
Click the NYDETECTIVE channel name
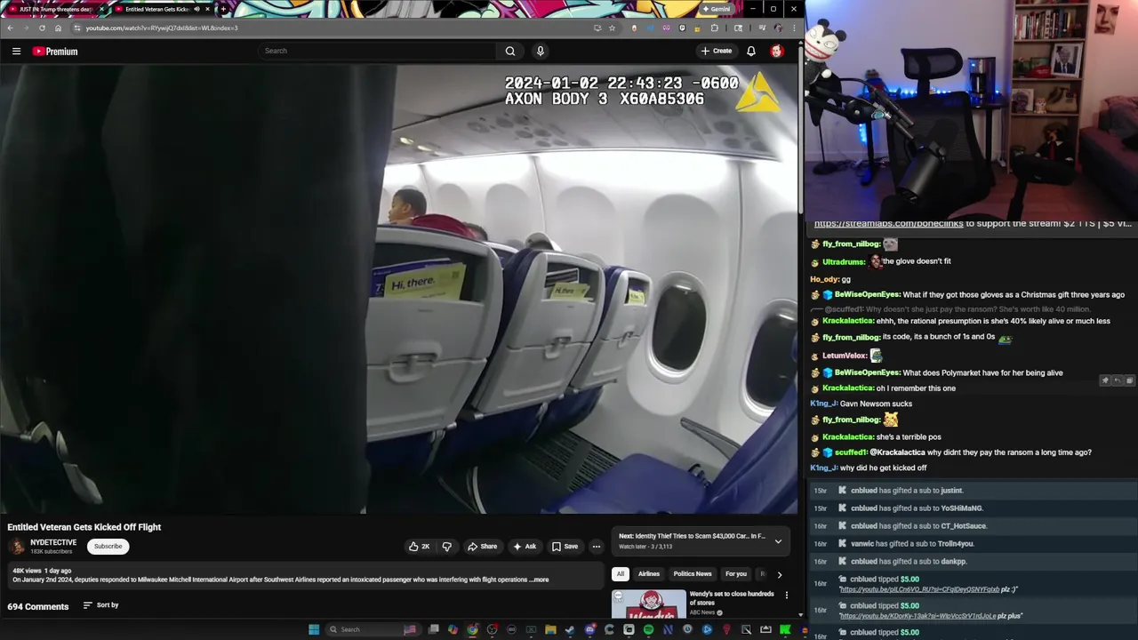tap(53, 542)
